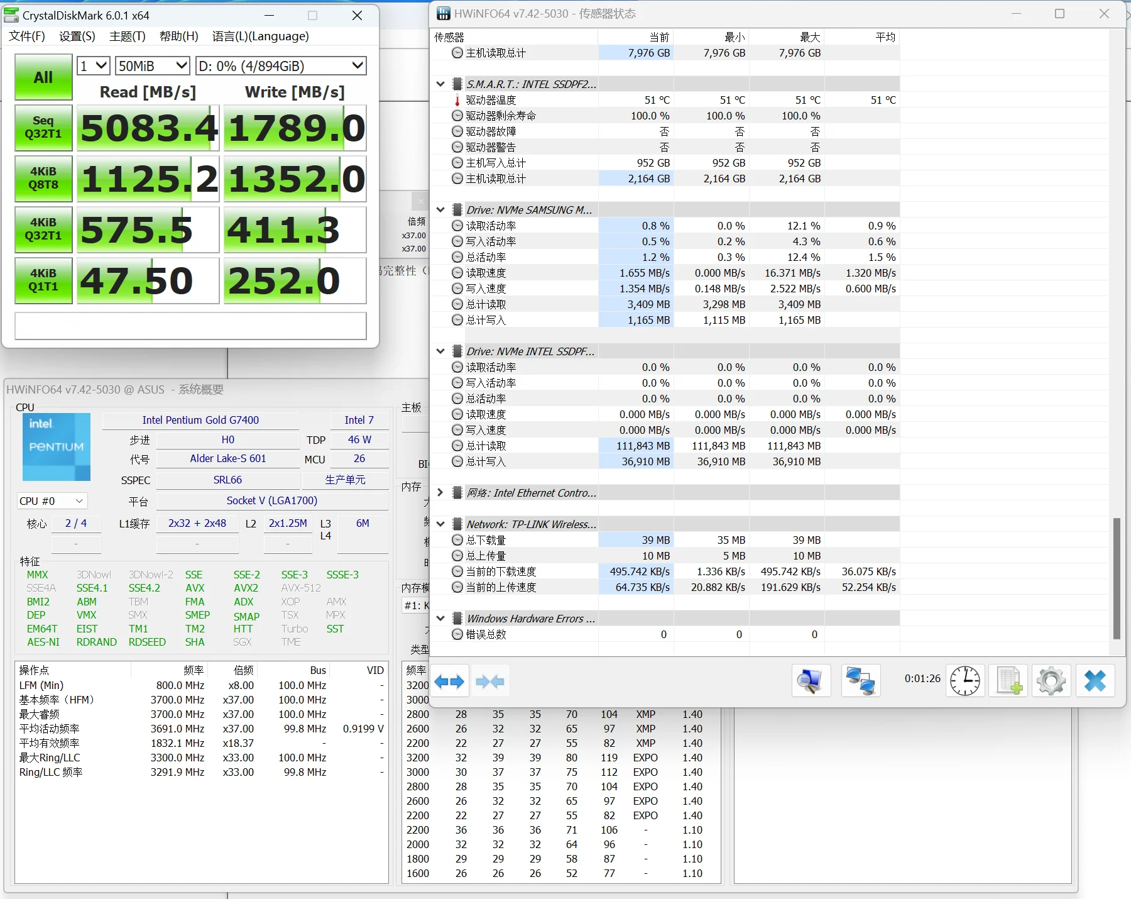Click the remote network monitors icon
Screen dimensions: 1131x899
pos(860,681)
